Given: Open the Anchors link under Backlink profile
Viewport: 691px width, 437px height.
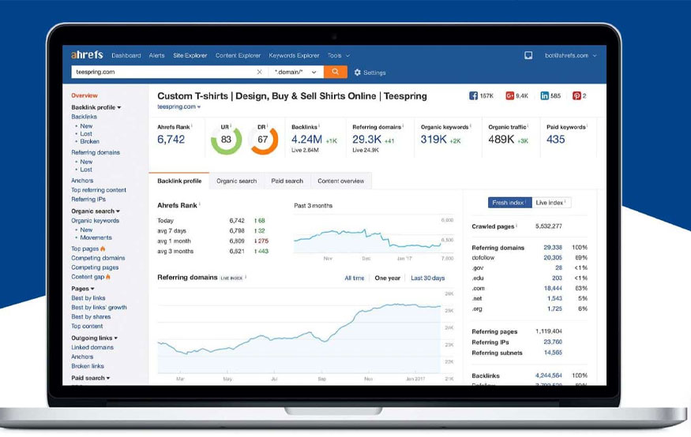Looking at the screenshot, I should click(x=82, y=181).
